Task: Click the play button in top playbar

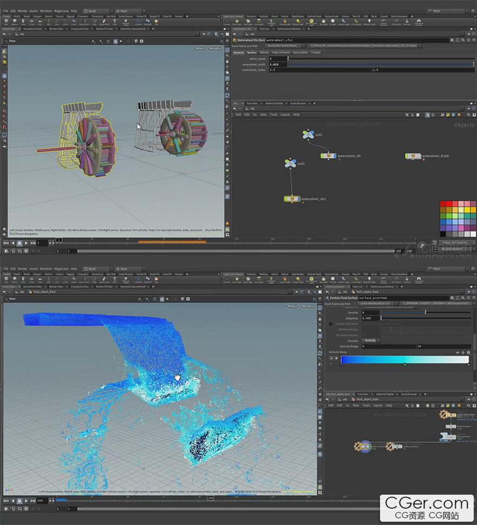Action: point(26,243)
